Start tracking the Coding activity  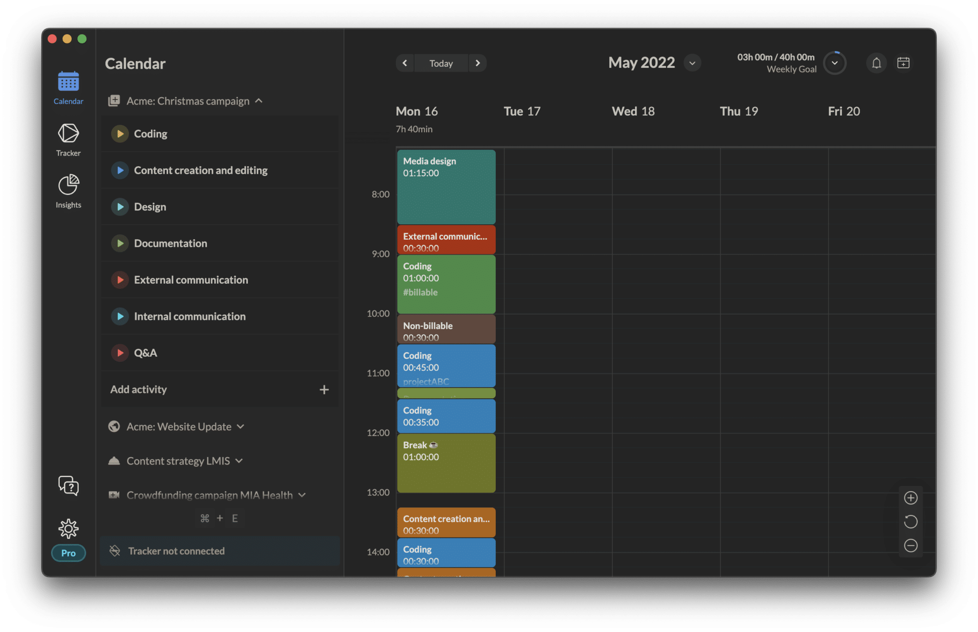(120, 134)
